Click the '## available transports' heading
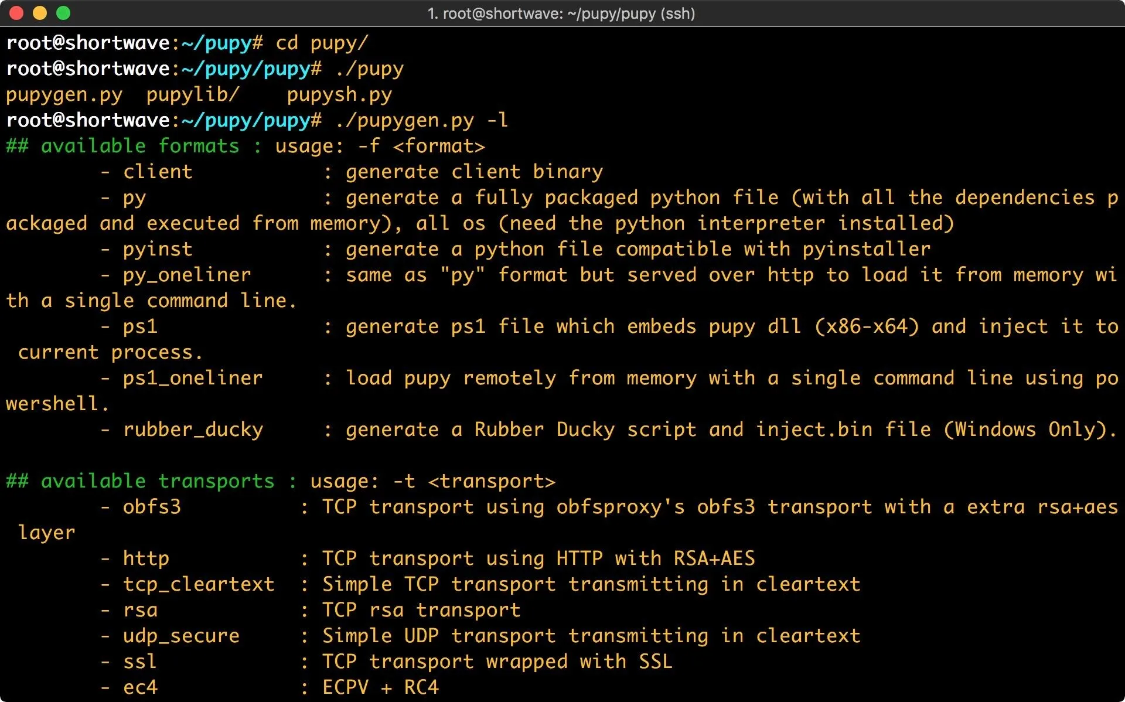The image size is (1125, 702). (x=141, y=482)
